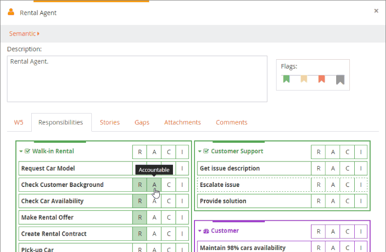This screenshot has height=252, width=386.
Task: Select the green flag icon
Action: [286, 79]
